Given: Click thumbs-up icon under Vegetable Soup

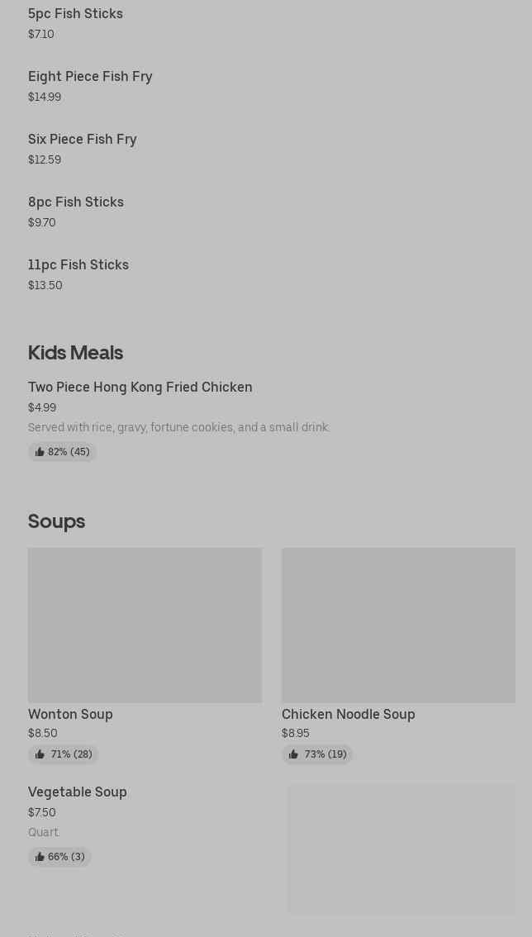Looking at the screenshot, I should (x=40, y=857).
